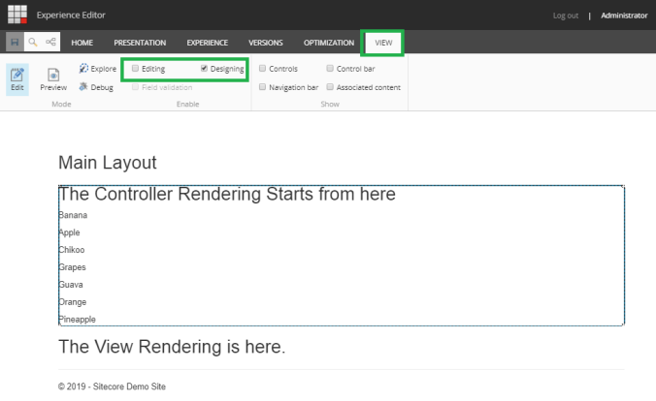Click the navigation tree icon
The height and width of the screenshot is (401, 656).
pos(50,43)
